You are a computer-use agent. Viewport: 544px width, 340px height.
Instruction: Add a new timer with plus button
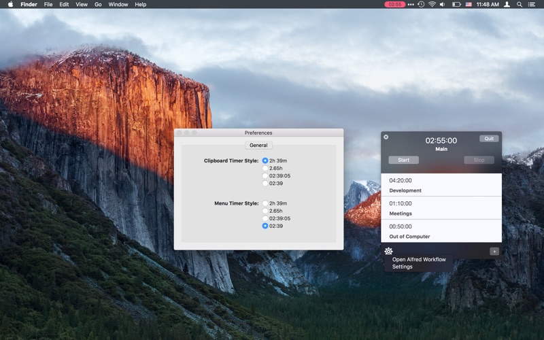494,251
